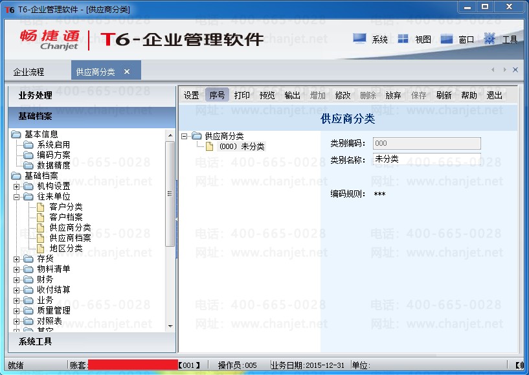Click the 供应商分类 root folder icon
The width and height of the screenshot is (529, 375).
tap(197, 136)
